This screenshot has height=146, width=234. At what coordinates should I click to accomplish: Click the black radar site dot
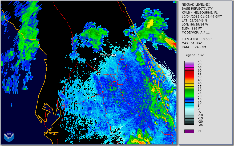click(159, 99)
